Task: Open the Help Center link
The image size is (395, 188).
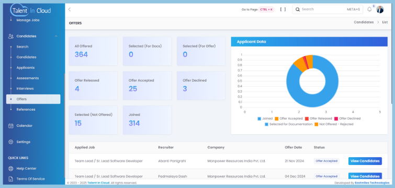Action: coord(27,168)
